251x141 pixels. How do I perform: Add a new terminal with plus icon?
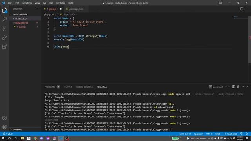point(226,87)
